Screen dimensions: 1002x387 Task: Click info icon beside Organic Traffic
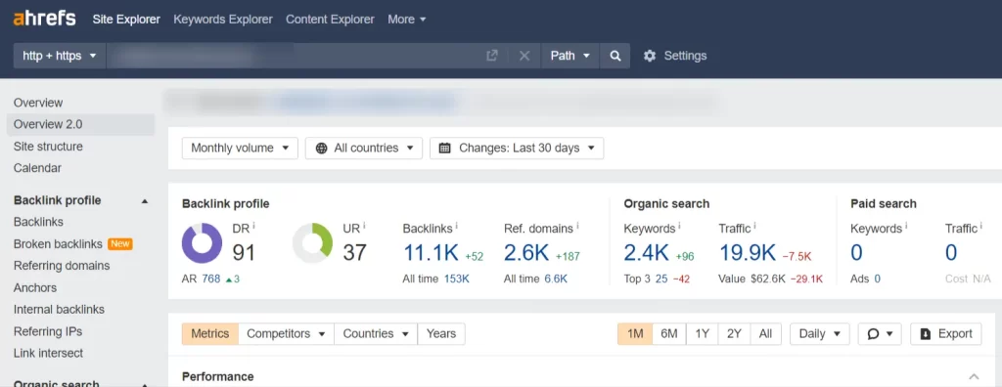point(754,226)
